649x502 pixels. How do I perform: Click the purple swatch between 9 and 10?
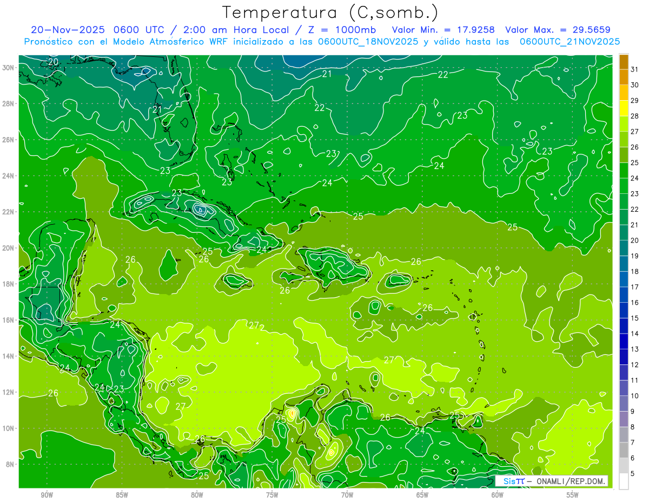(x=624, y=403)
